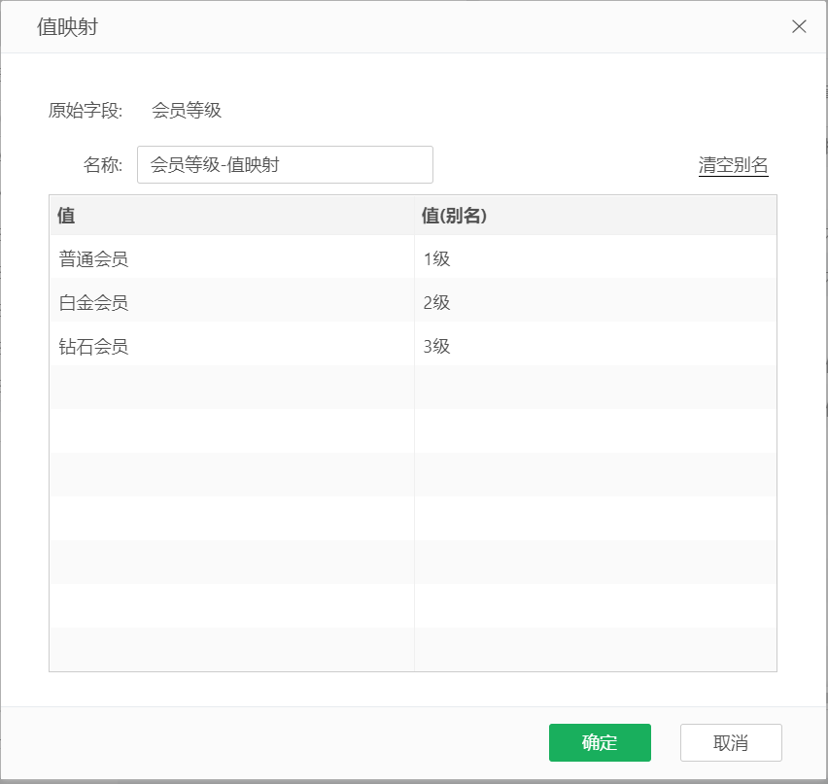Click the 取消 cancel button

732,742
